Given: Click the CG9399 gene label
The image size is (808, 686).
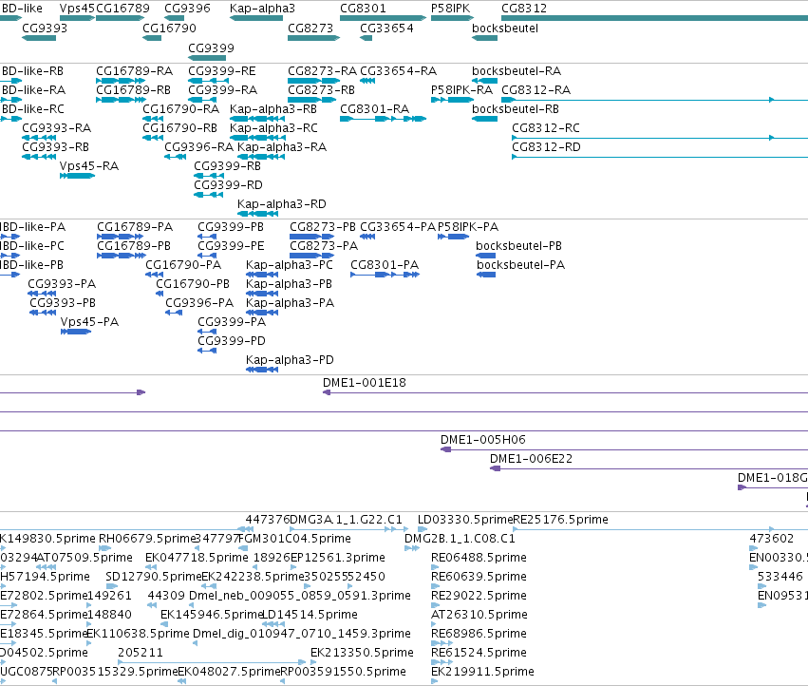Looking at the screenshot, I should tap(212, 48).
